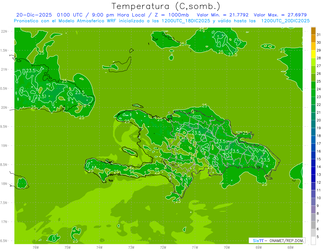Click the colorbar label 5
This screenshot has height=251, width=326.
coord(318,237)
